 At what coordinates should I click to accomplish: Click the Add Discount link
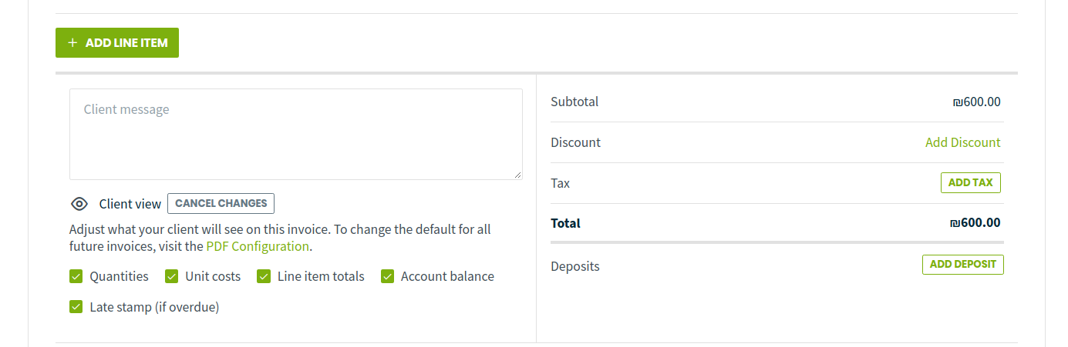click(962, 142)
